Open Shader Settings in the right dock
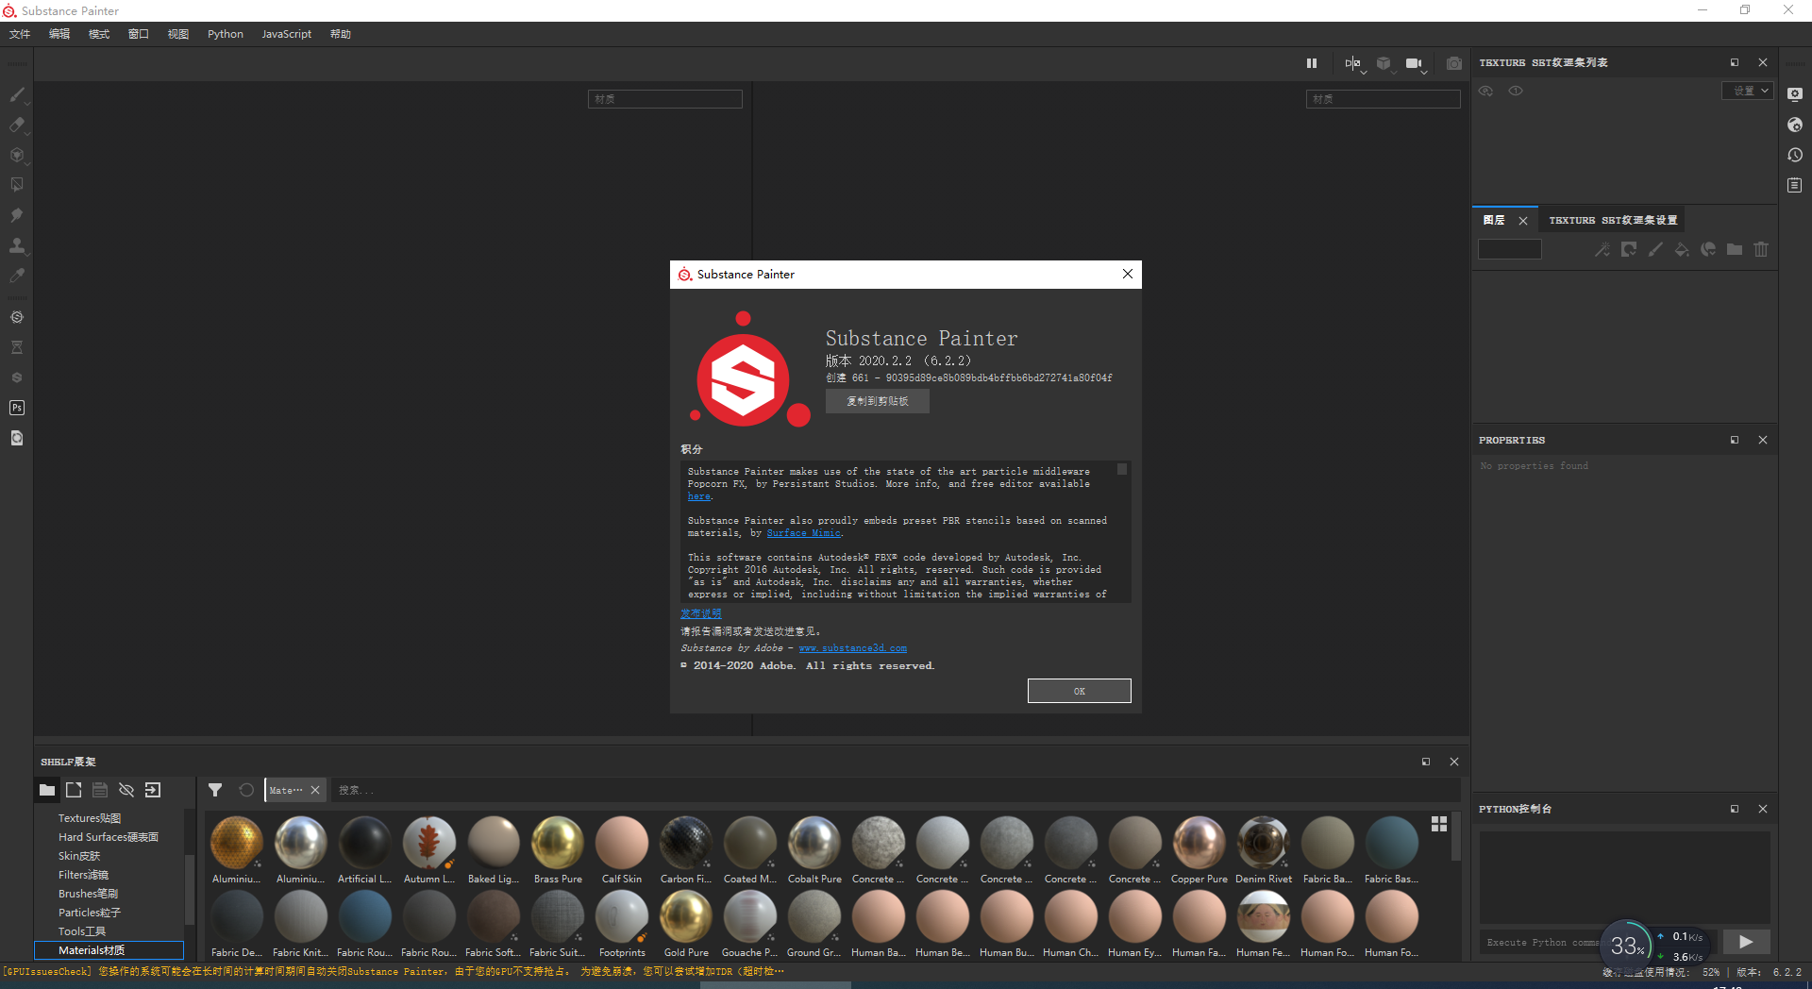Screen dimensions: 1812x989 1795,125
